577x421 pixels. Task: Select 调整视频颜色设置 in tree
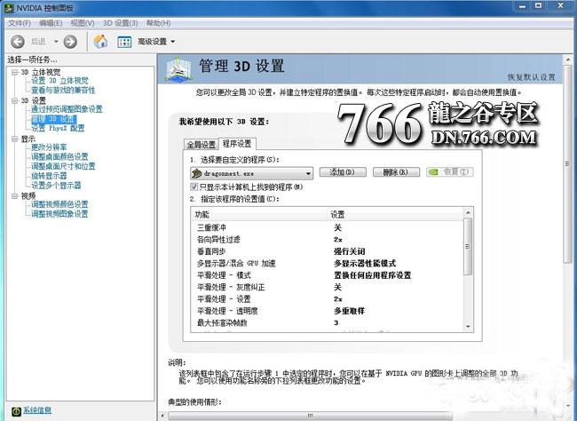(59, 204)
